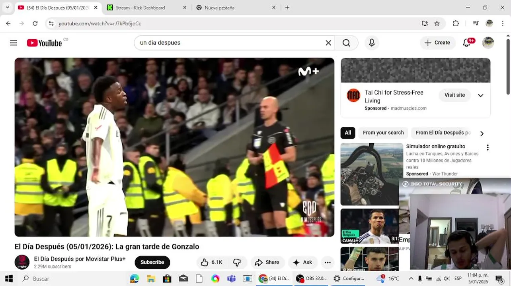Share the video
The image size is (511, 286).
pyautogui.click(x=267, y=262)
